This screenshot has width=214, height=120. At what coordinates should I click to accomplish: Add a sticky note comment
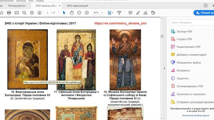pyautogui.click(x=130, y=13)
